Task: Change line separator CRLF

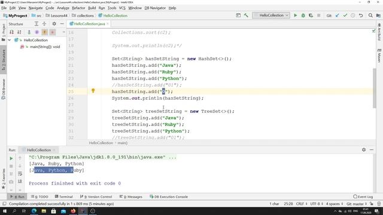Action: click(x=302, y=204)
